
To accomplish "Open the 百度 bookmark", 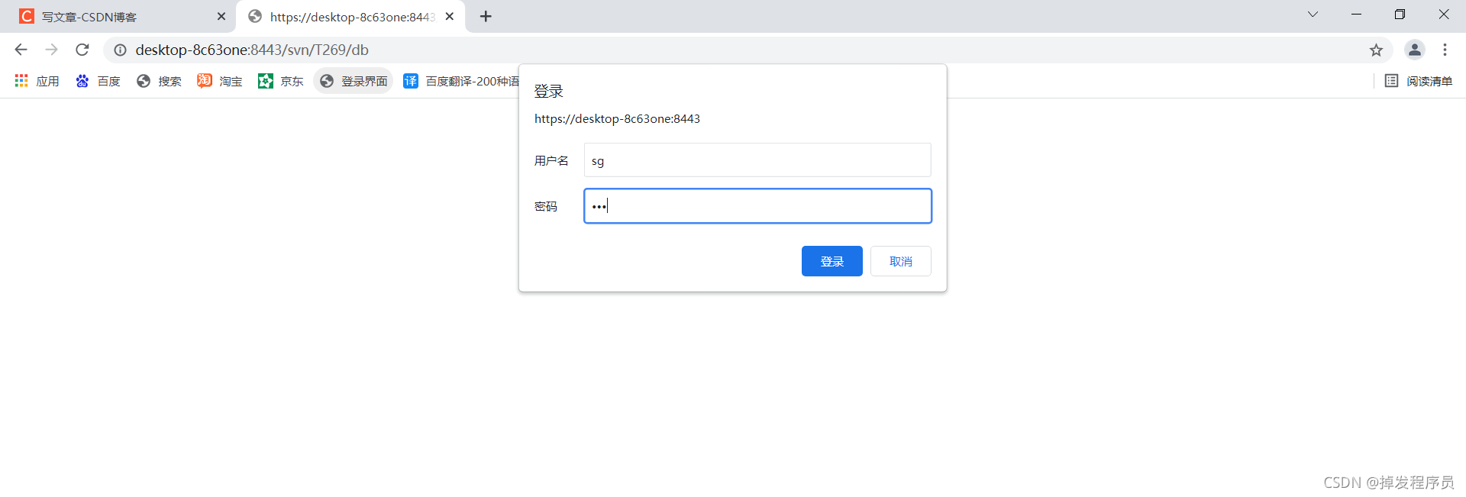I will [98, 81].
